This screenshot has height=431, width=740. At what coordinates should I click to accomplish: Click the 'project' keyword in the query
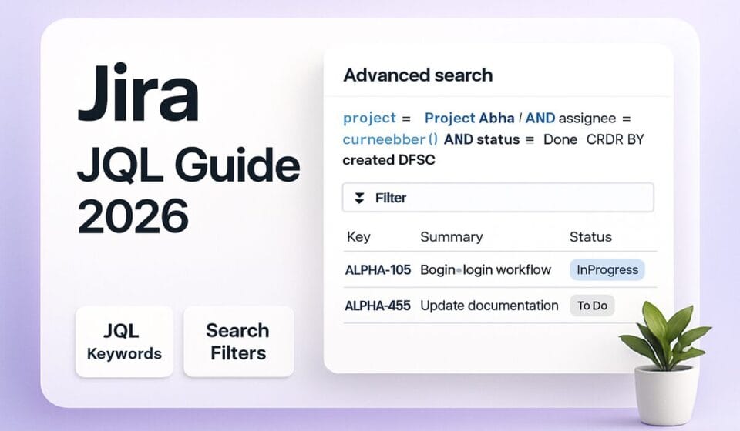pos(369,119)
